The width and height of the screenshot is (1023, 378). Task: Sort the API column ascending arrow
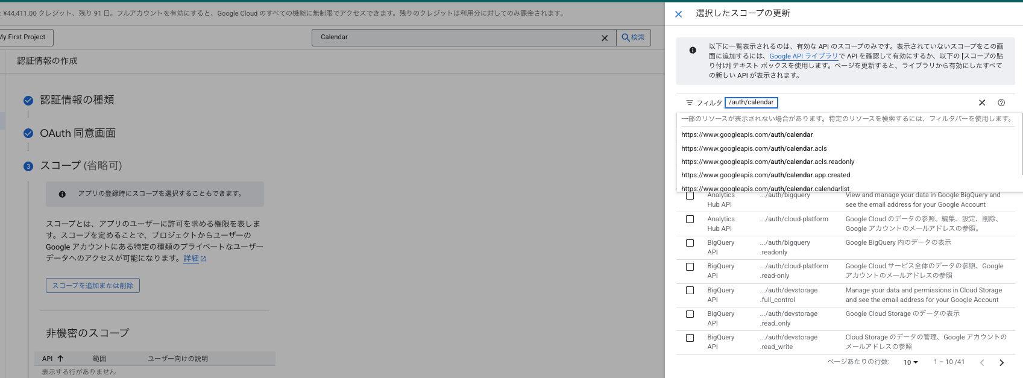60,358
